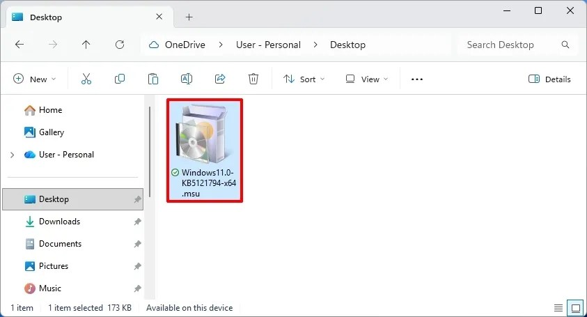Add a new tab with plus

189,17
